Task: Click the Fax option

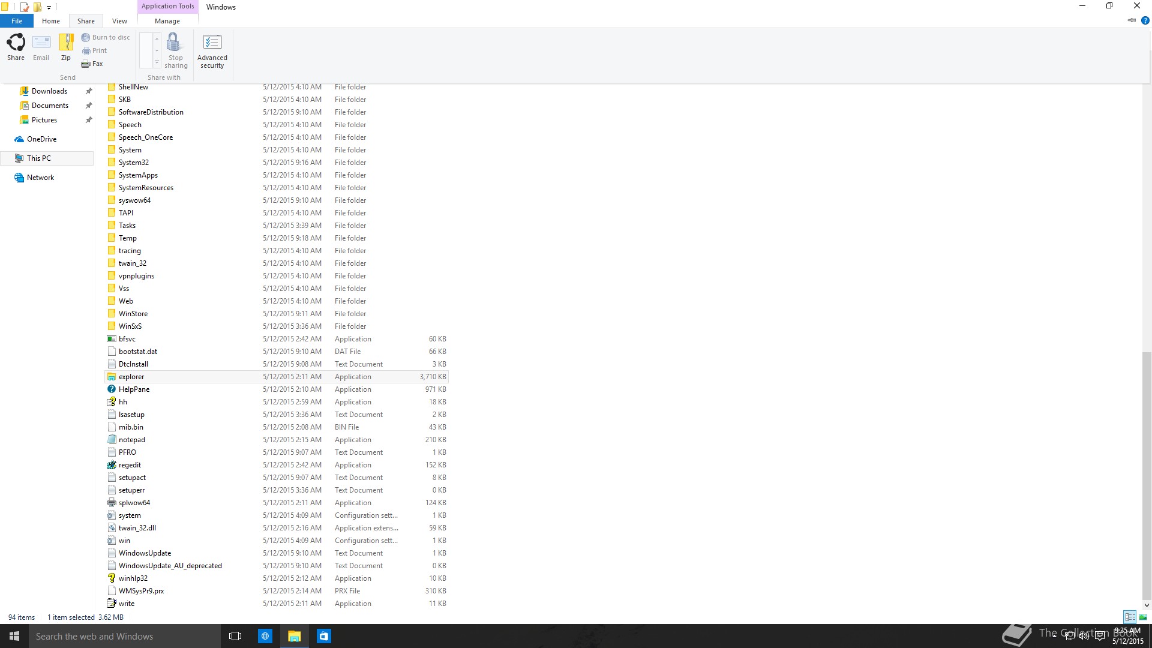Action: 92,64
